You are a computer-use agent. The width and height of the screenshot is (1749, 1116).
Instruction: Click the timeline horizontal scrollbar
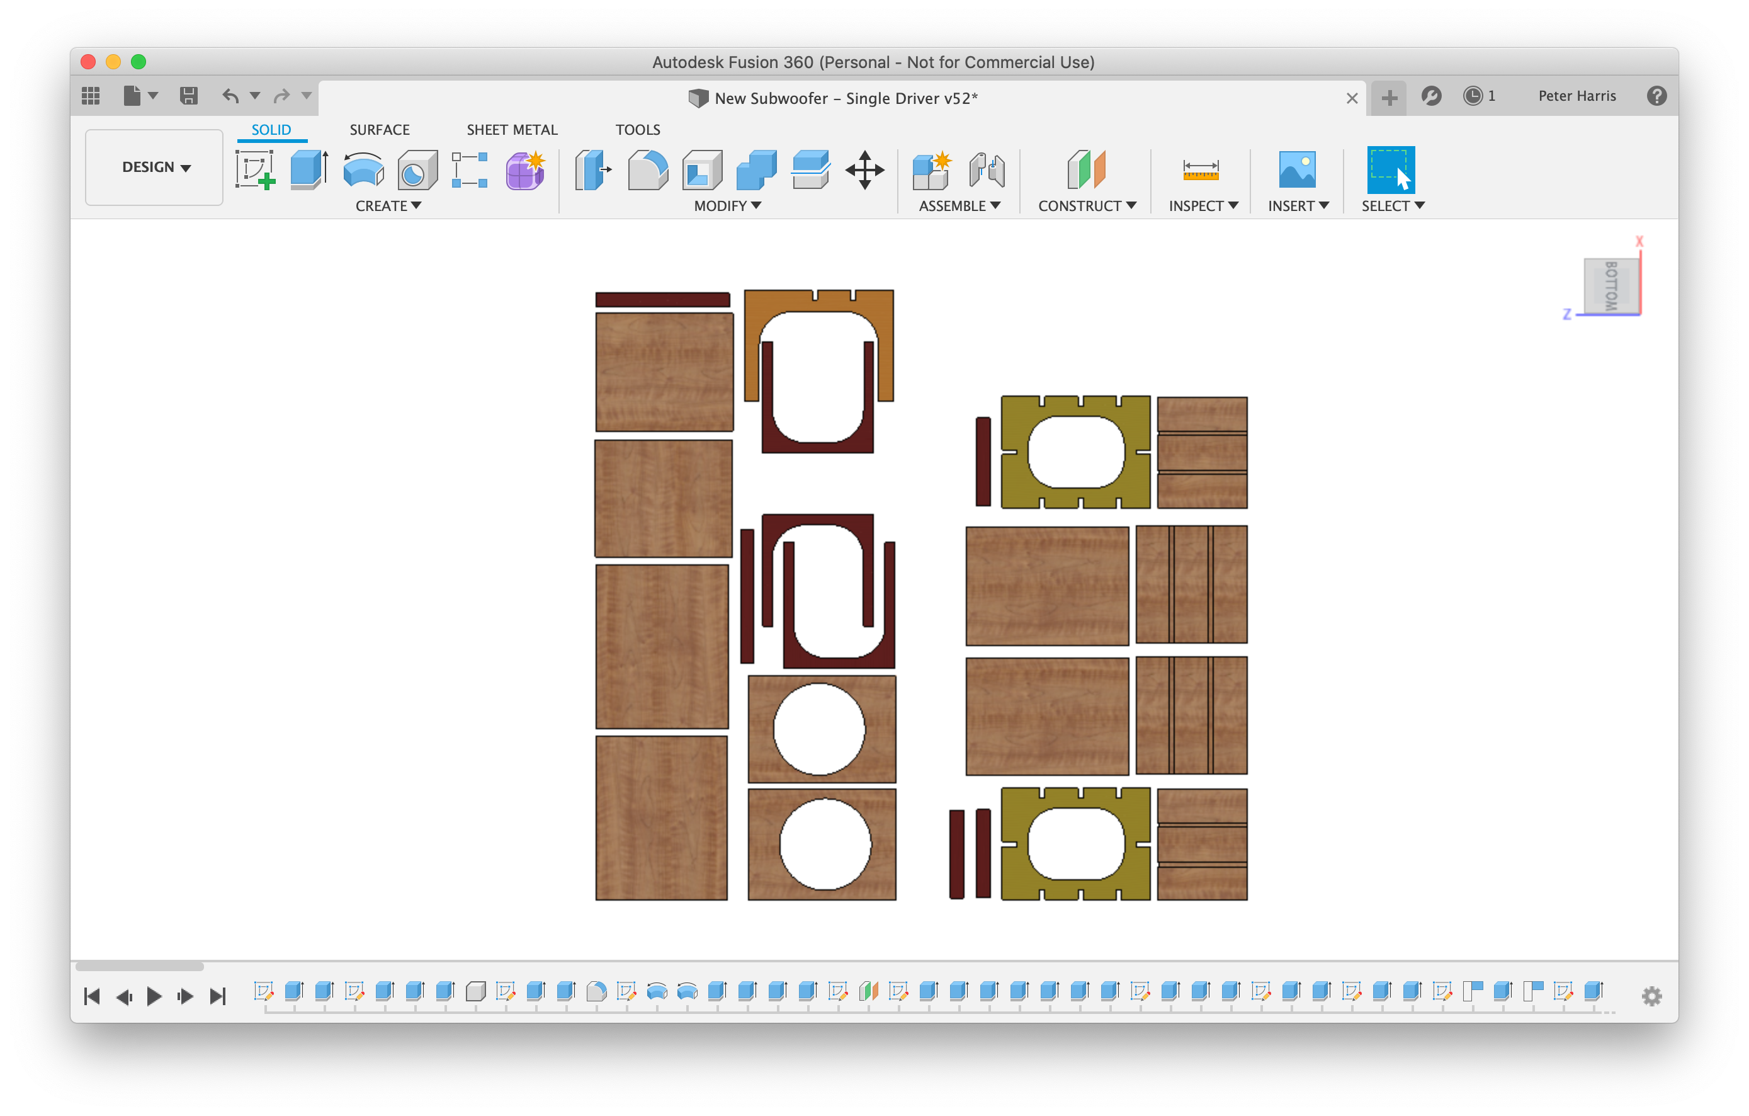(x=140, y=965)
